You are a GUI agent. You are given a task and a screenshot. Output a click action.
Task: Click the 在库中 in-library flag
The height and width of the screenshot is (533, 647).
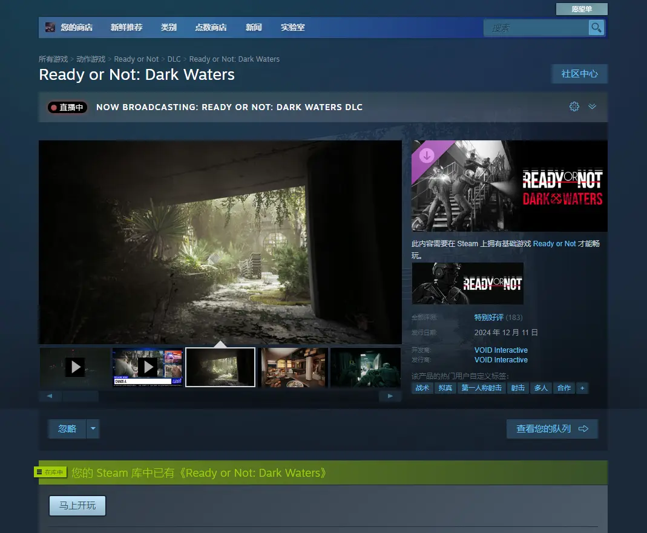(x=50, y=472)
